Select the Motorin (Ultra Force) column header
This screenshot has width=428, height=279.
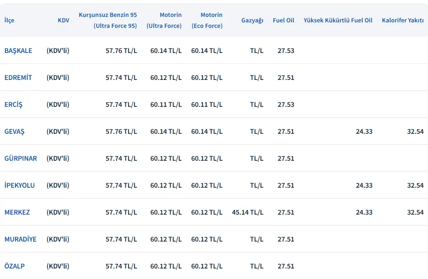click(x=164, y=21)
